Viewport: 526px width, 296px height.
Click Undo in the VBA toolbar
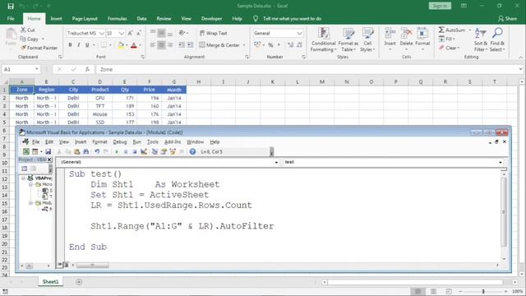tap(97, 151)
